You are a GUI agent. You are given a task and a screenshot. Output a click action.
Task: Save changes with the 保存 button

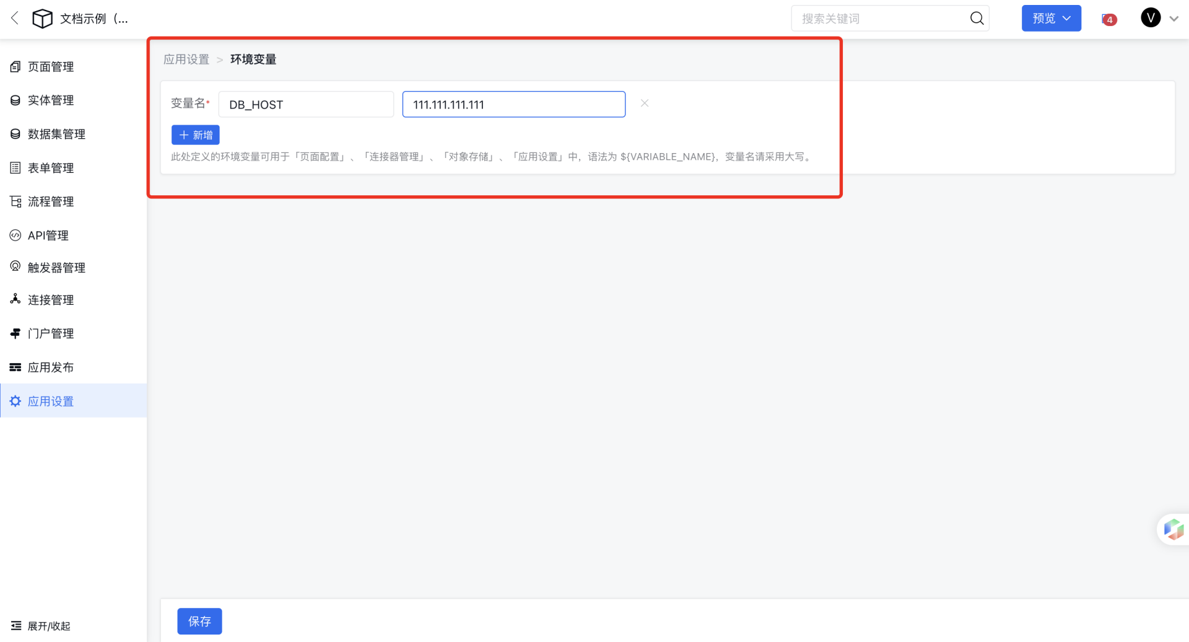pos(199,621)
